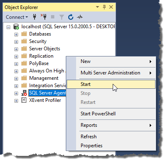Screen dimensions: 167x162
Task: Select the Databases tree label
Action: pos(40,34)
